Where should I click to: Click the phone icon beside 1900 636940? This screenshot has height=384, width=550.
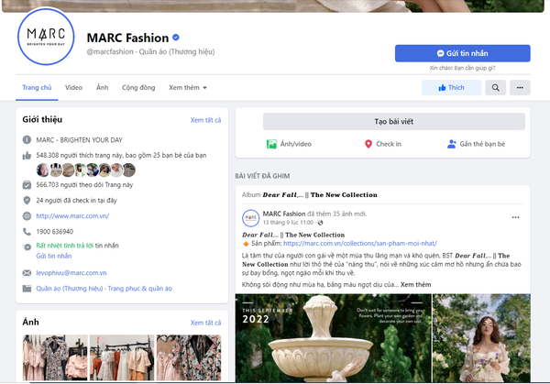[x=27, y=232]
